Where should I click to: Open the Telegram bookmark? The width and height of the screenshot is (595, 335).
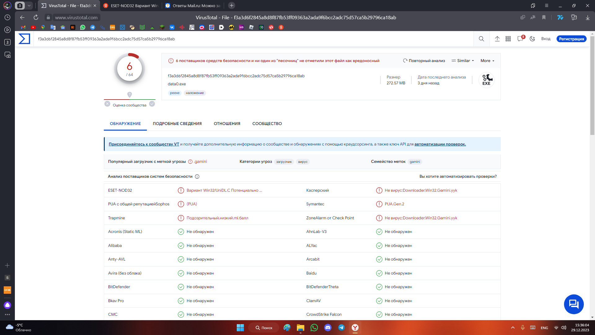(x=93, y=27)
